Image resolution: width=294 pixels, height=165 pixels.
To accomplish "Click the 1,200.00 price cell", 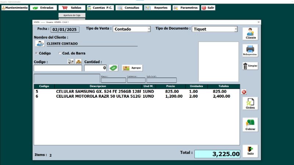I will pos(174,96).
